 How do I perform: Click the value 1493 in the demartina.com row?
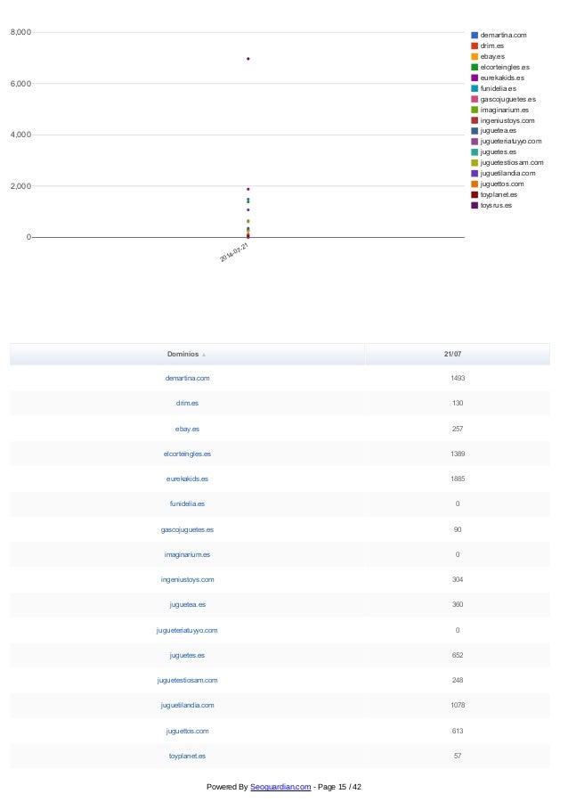(458, 379)
